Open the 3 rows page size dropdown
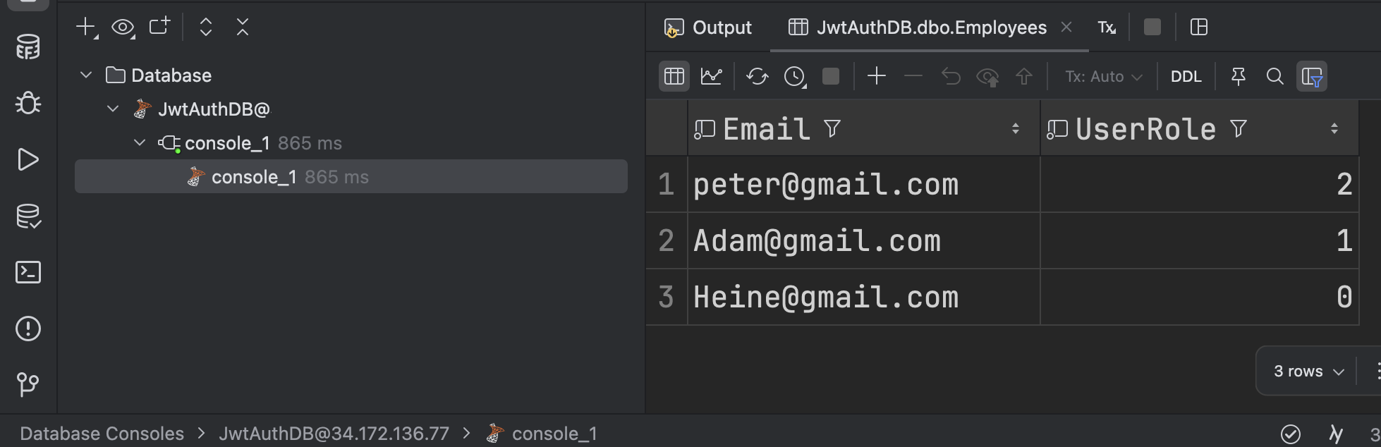Screen dimensions: 1381x447 pos(1308,371)
